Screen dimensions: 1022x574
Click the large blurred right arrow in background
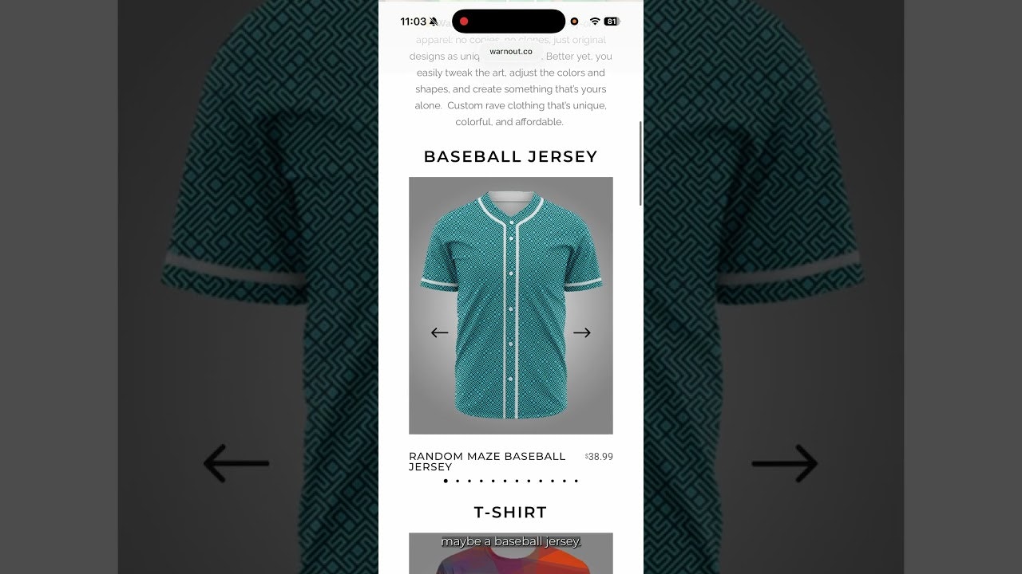(x=785, y=463)
